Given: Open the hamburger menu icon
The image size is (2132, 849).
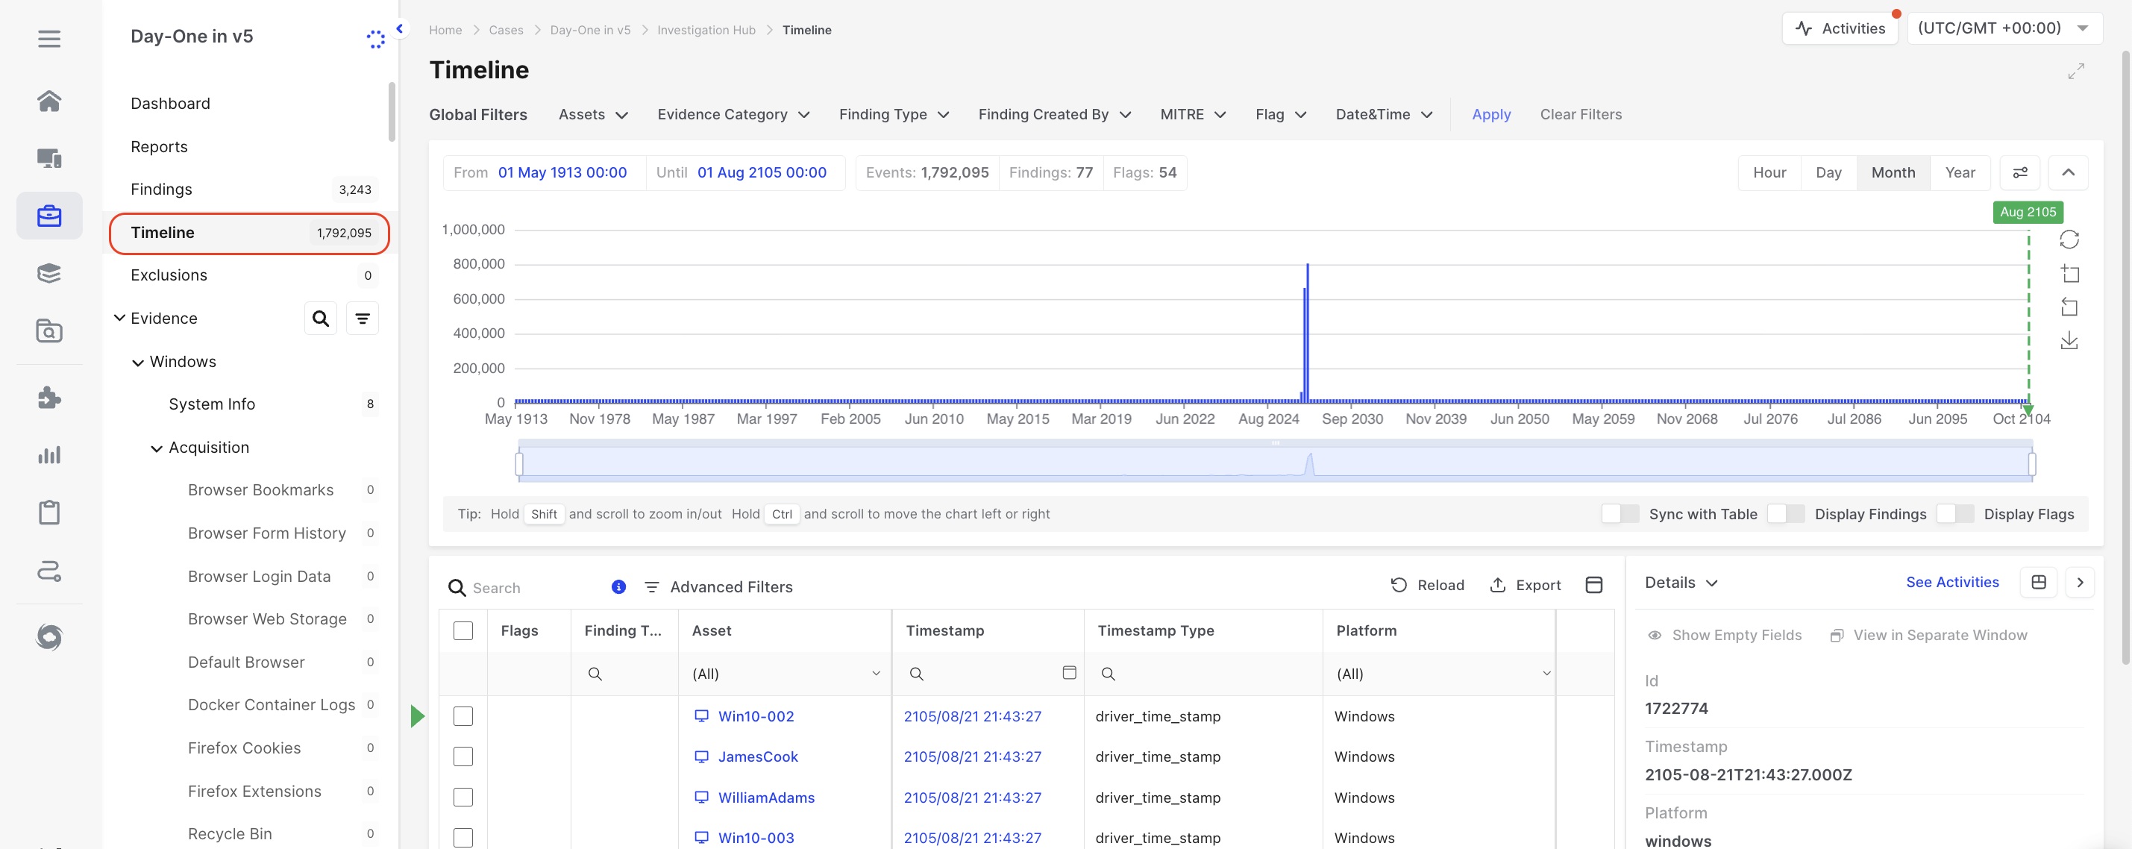Looking at the screenshot, I should click(x=48, y=39).
